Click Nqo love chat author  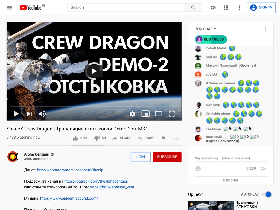(x=213, y=105)
